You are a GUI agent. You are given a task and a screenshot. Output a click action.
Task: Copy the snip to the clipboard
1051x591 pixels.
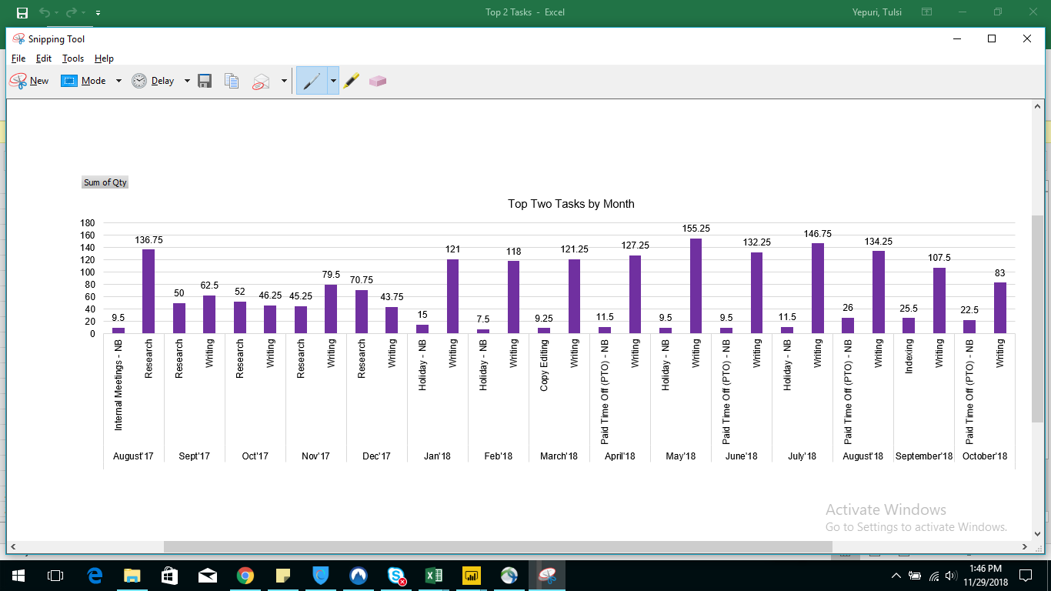tap(232, 81)
